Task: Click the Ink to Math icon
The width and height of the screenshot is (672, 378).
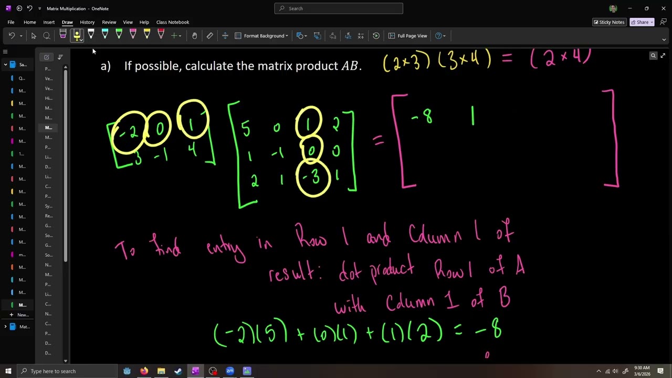Action: (348, 36)
